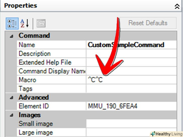This screenshot has height=137, width=183.
Task: Click the Tags value field
Action: pos(134,89)
